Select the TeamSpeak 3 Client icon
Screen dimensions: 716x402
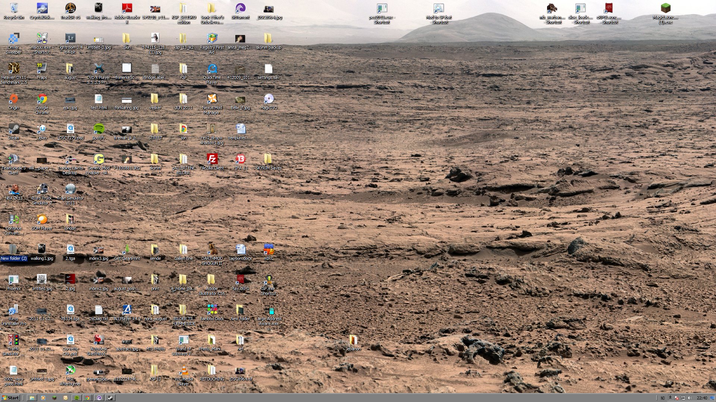click(x=14, y=159)
